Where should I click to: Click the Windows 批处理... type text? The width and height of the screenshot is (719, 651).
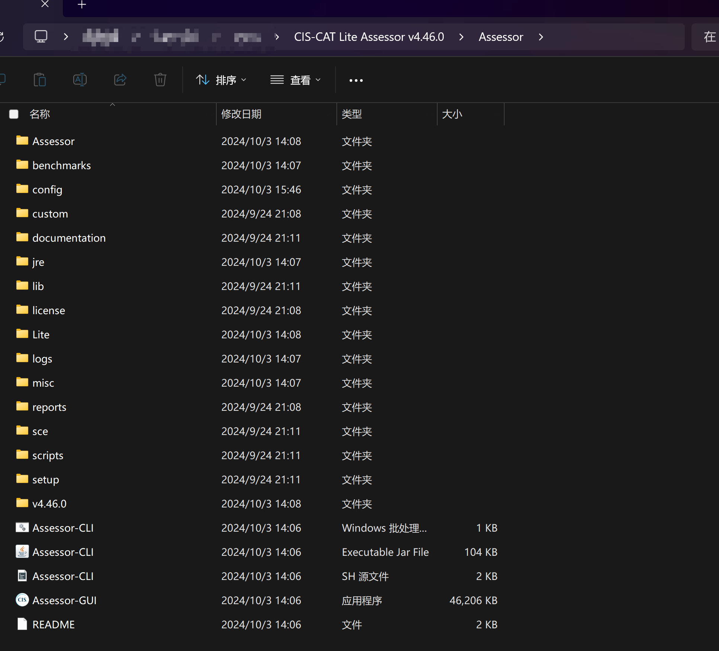(x=384, y=528)
